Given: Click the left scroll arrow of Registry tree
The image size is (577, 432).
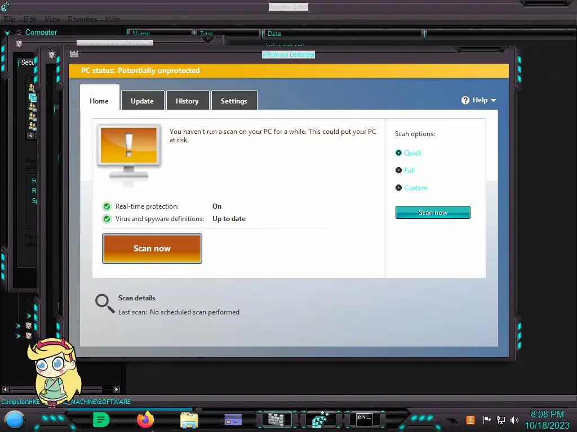Looking at the screenshot, I should point(5,389).
